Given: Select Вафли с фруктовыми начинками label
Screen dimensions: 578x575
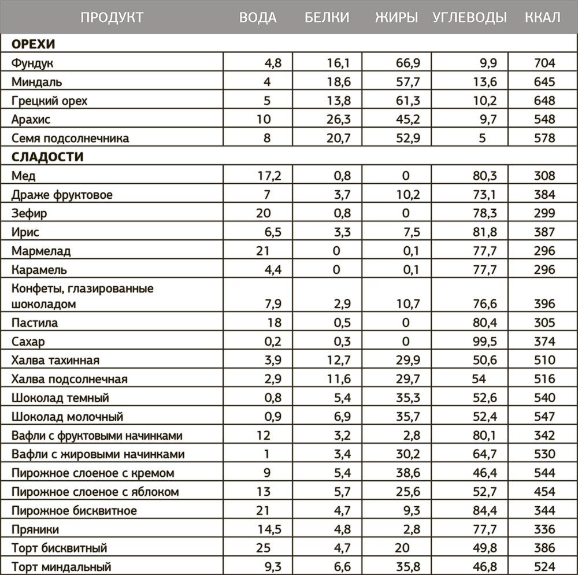Looking at the screenshot, I should point(97,436).
